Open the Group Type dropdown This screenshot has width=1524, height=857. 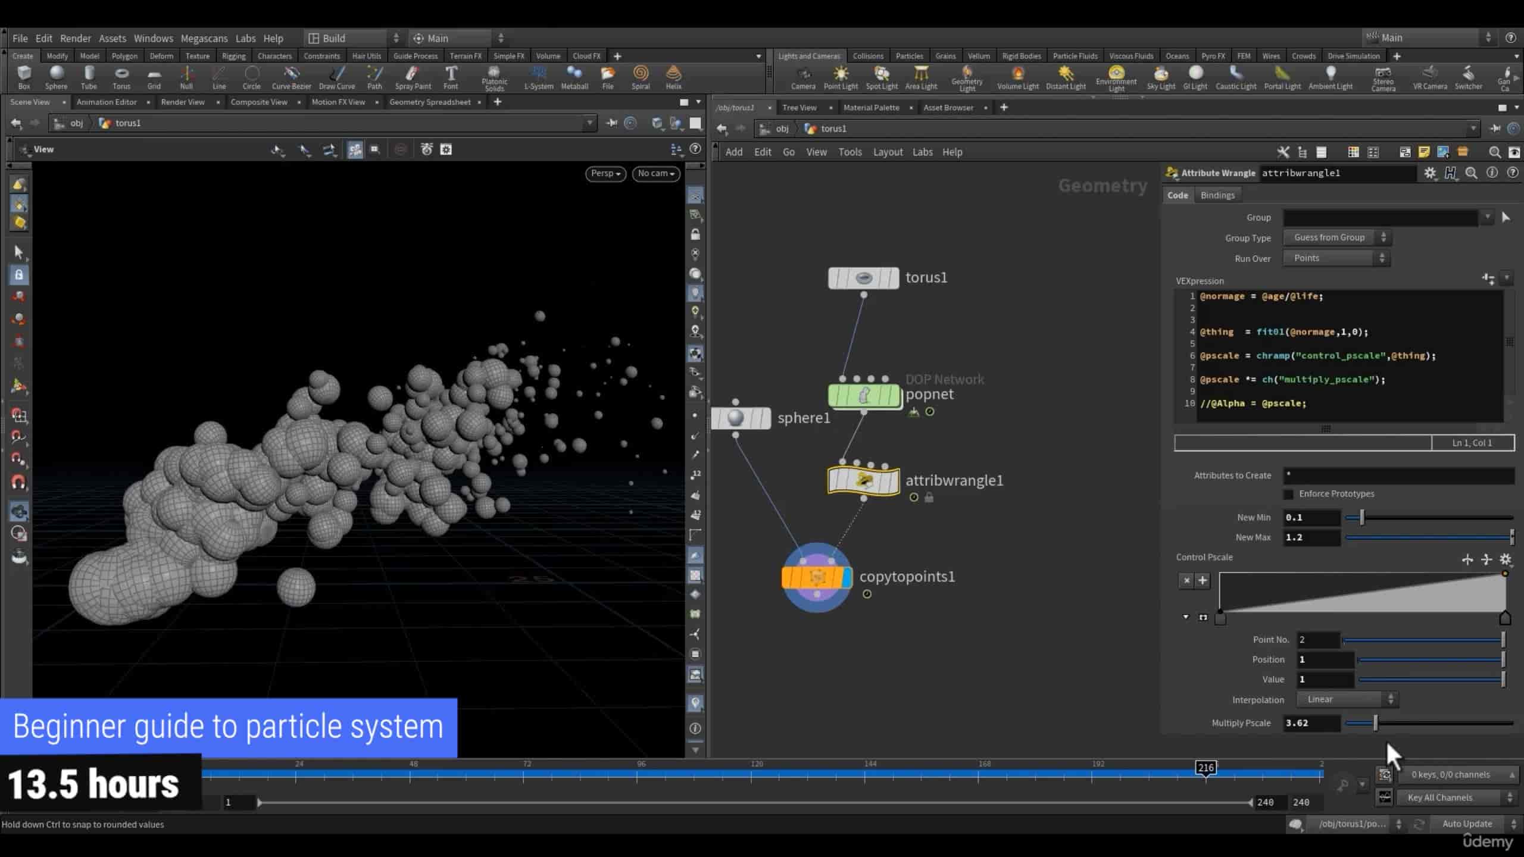1337,237
